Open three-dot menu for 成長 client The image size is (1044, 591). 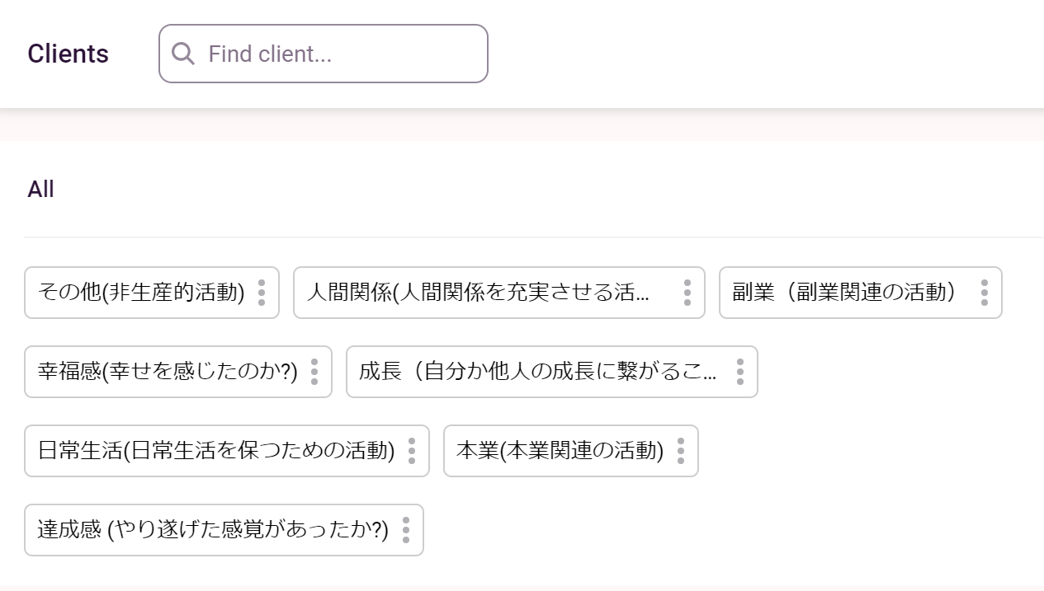point(740,372)
